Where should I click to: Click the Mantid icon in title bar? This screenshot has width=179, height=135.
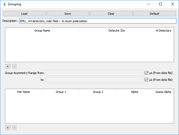4,4
